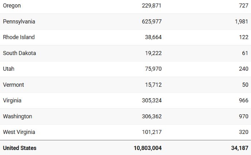Click the 75,970 Utah value
This screenshot has width=251, height=155.
click(x=153, y=69)
